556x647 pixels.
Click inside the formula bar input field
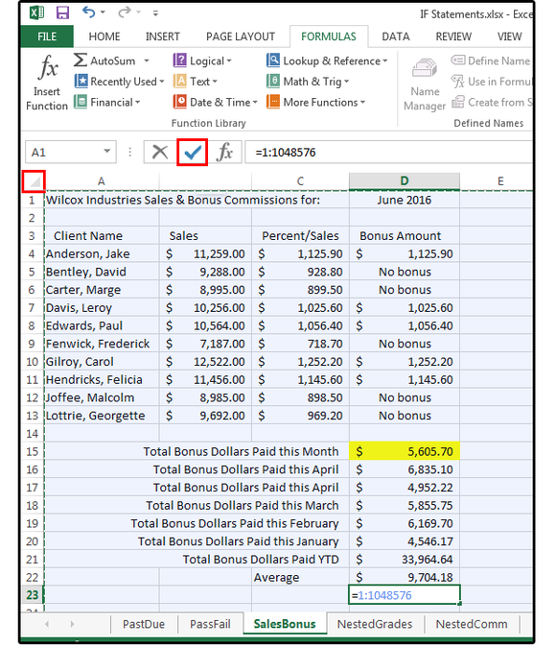click(x=389, y=153)
